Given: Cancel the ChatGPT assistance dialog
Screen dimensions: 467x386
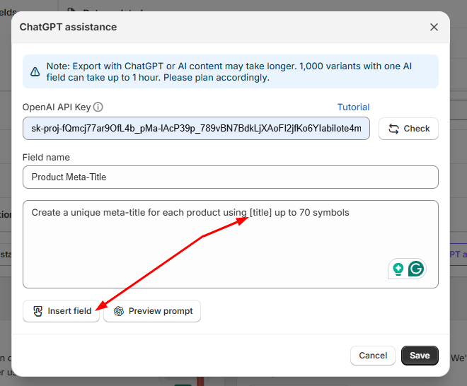Looking at the screenshot, I should pos(373,356).
